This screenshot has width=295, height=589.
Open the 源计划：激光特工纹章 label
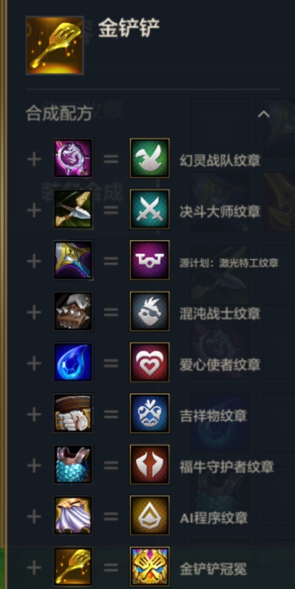229,263
